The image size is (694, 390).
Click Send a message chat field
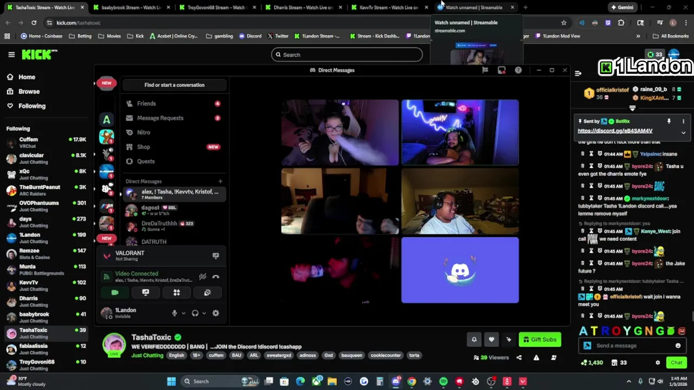click(632, 346)
